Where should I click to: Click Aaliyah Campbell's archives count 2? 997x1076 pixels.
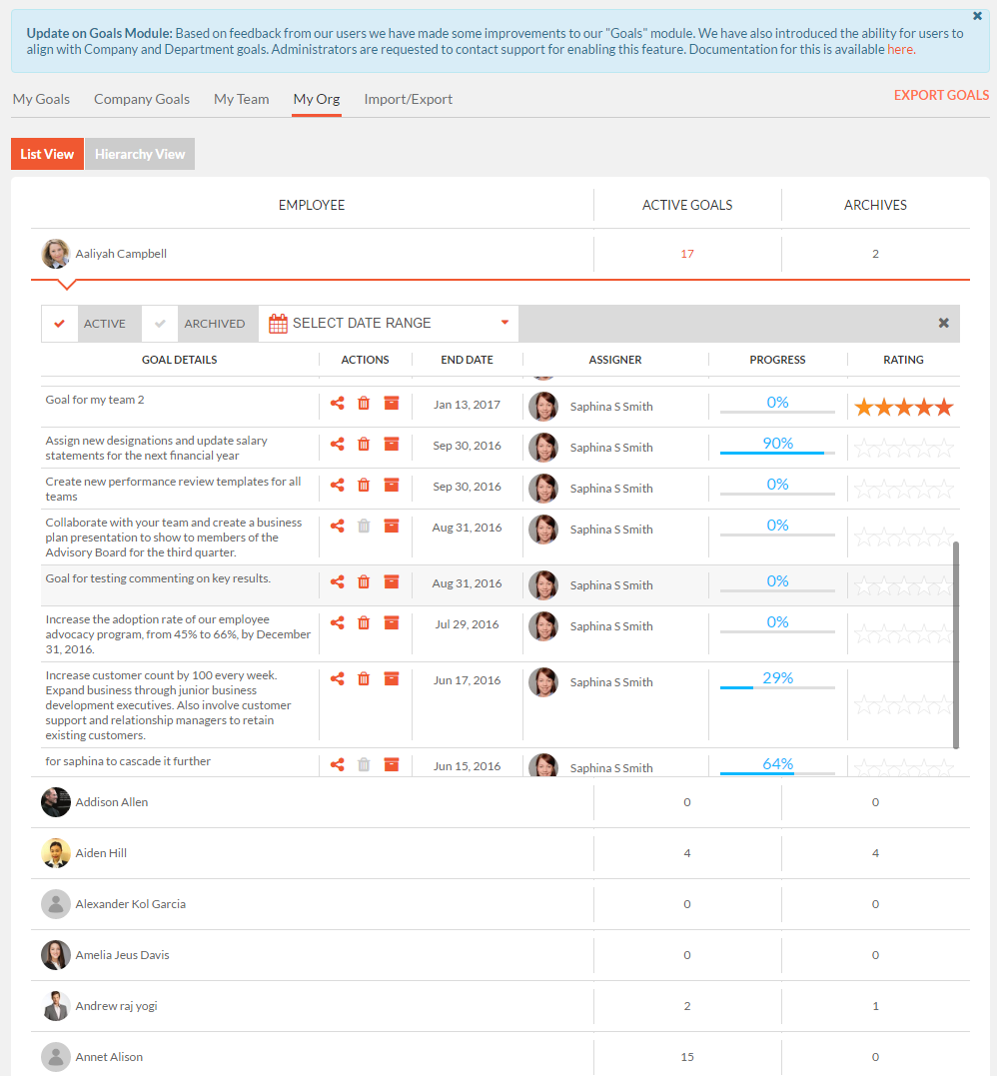pyautogui.click(x=875, y=254)
